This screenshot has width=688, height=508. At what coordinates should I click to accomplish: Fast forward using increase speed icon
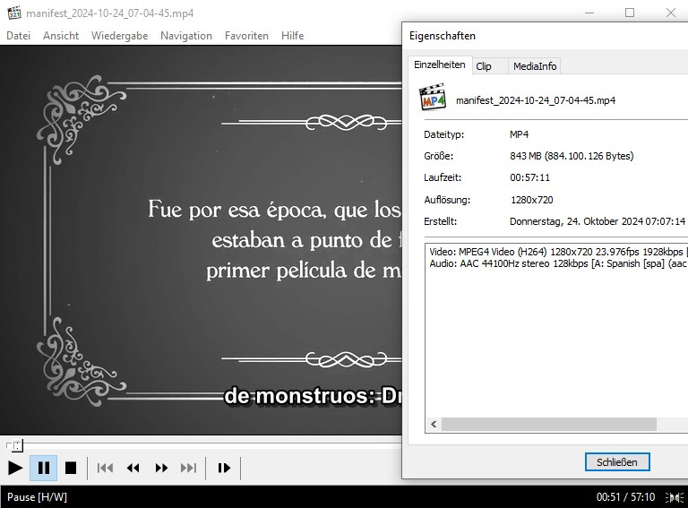coord(161,468)
